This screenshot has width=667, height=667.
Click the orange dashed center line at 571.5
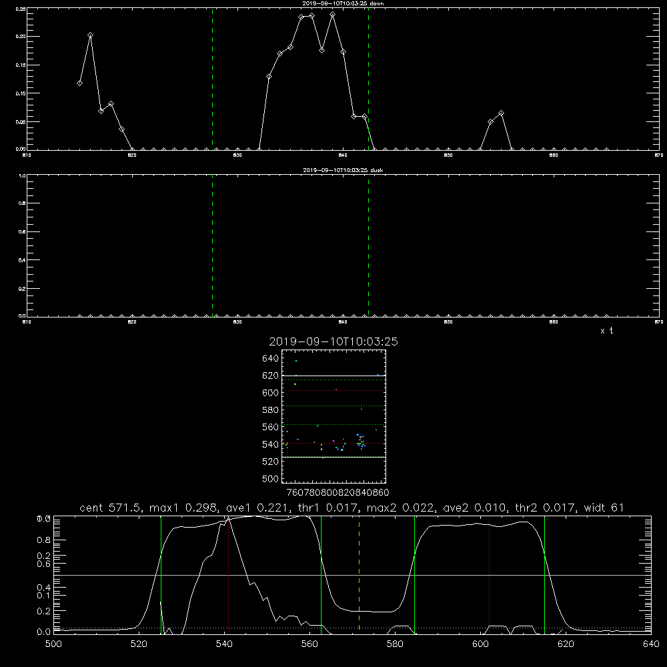coord(359,574)
